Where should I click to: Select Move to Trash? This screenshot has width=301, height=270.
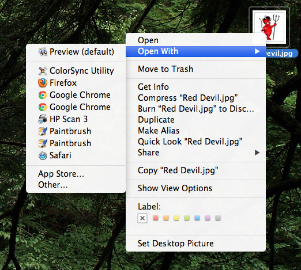coord(195,69)
